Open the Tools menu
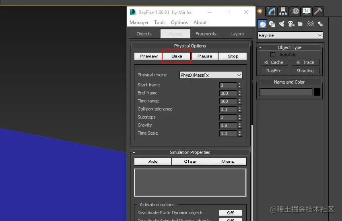342x221 pixels. point(160,23)
